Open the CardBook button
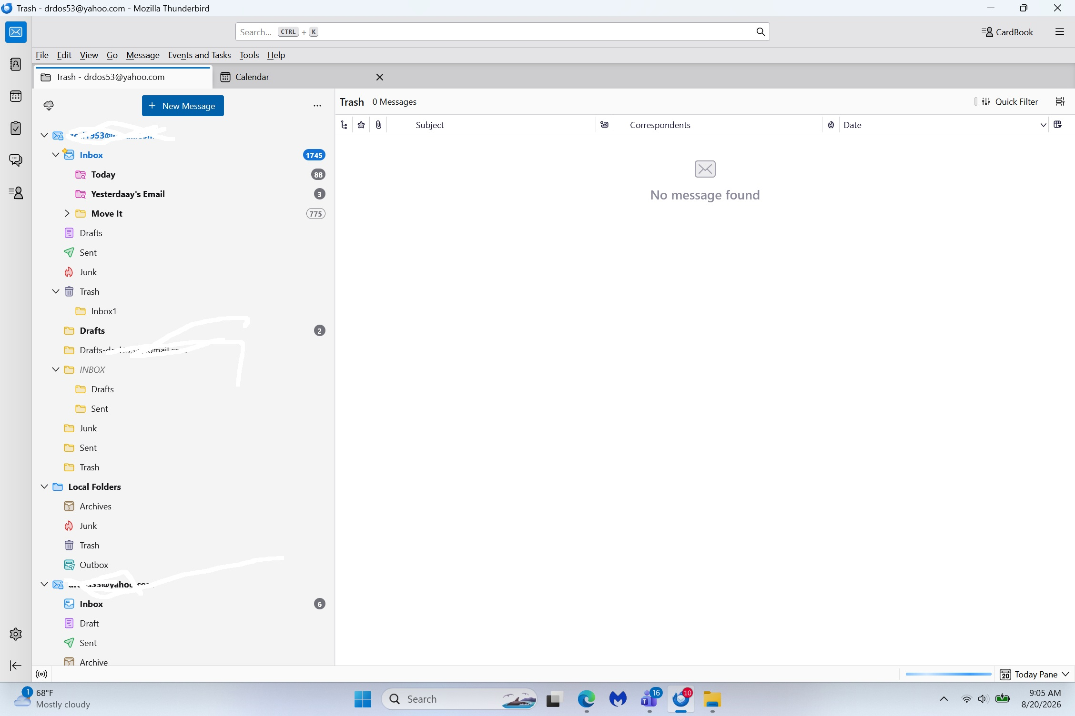The image size is (1075, 716). [1007, 32]
